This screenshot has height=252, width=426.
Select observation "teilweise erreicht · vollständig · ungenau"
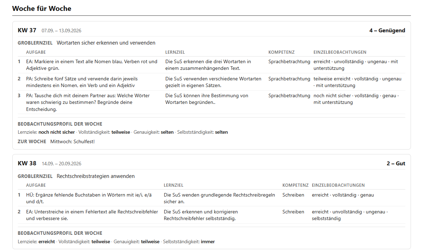point(357,82)
